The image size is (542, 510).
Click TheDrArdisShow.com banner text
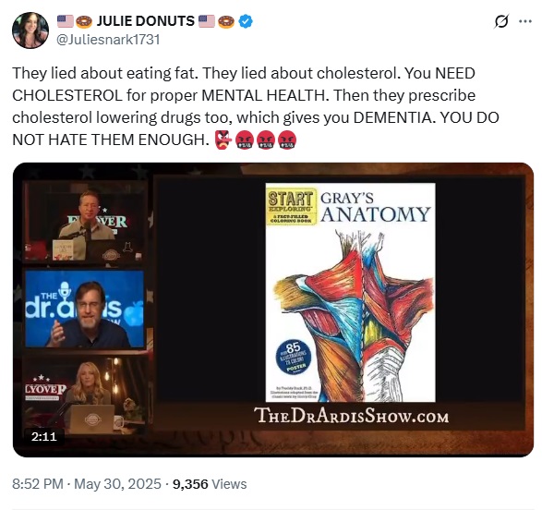click(351, 416)
